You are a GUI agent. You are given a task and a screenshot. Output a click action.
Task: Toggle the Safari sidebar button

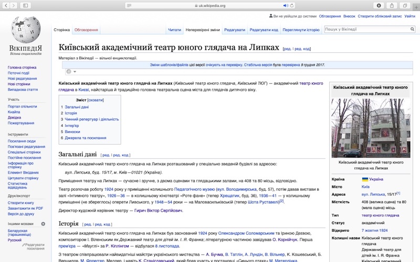[25, 5]
